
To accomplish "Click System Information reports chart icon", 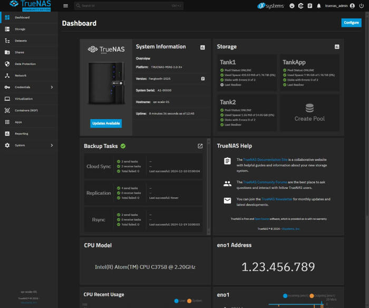I will 202,47.
